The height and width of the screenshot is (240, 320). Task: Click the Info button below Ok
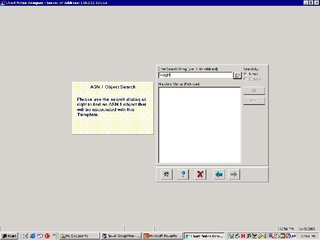coord(254,100)
